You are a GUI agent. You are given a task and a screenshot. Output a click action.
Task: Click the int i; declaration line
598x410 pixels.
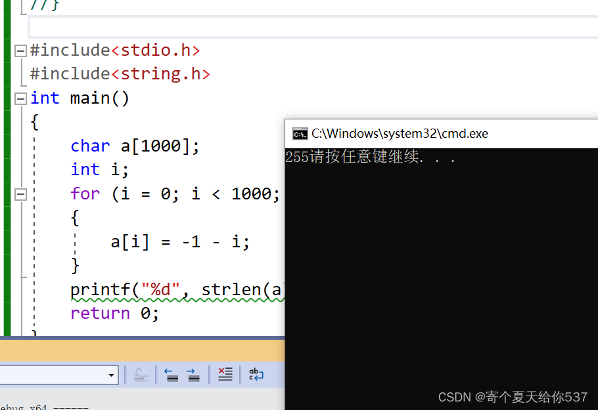(x=100, y=170)
